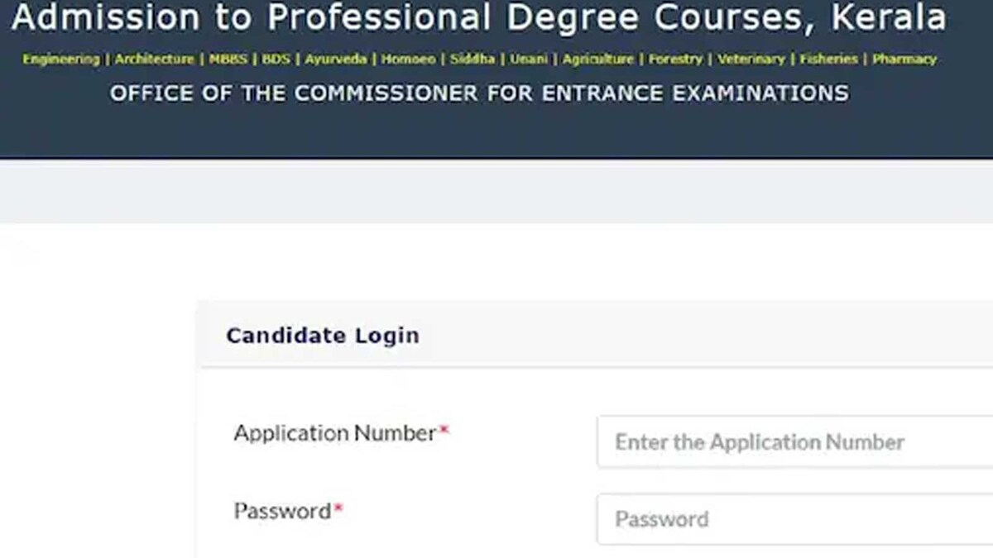Open the Forestry link

(x=676, y=59)
